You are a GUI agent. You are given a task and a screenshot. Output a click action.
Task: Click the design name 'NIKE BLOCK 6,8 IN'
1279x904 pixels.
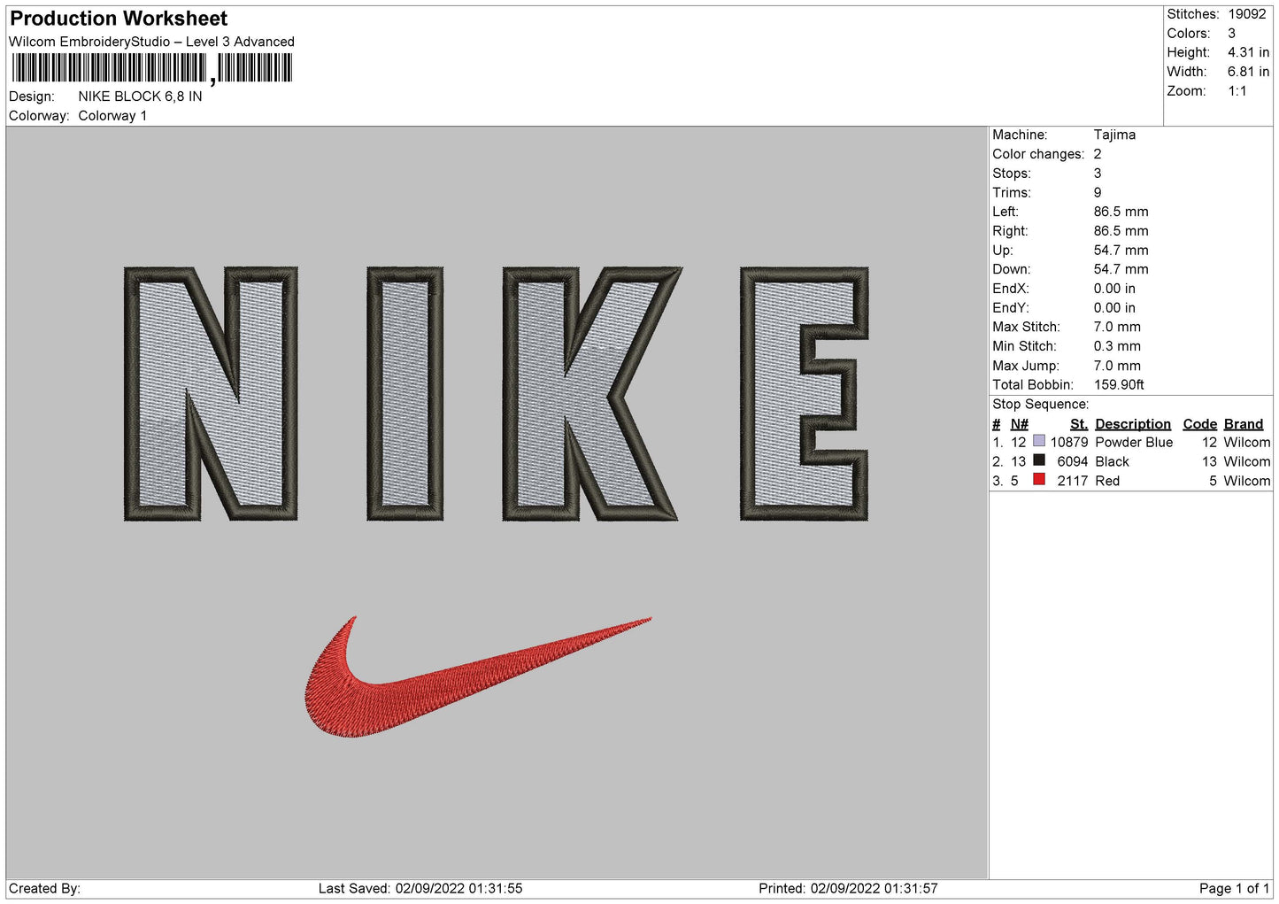coord(140,97)
